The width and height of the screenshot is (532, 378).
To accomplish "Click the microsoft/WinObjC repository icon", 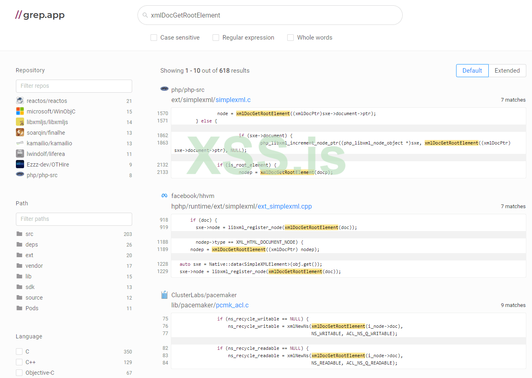I will click(x=20, y=111).
